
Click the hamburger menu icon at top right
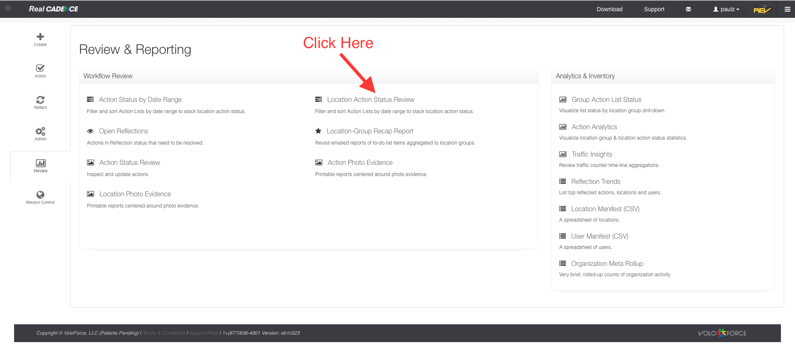pyautogui.click(x=787, y=9)
